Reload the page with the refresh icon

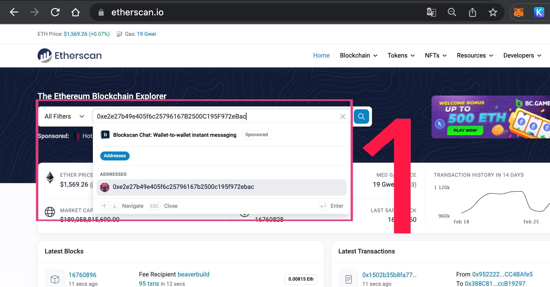pos(55,12)
